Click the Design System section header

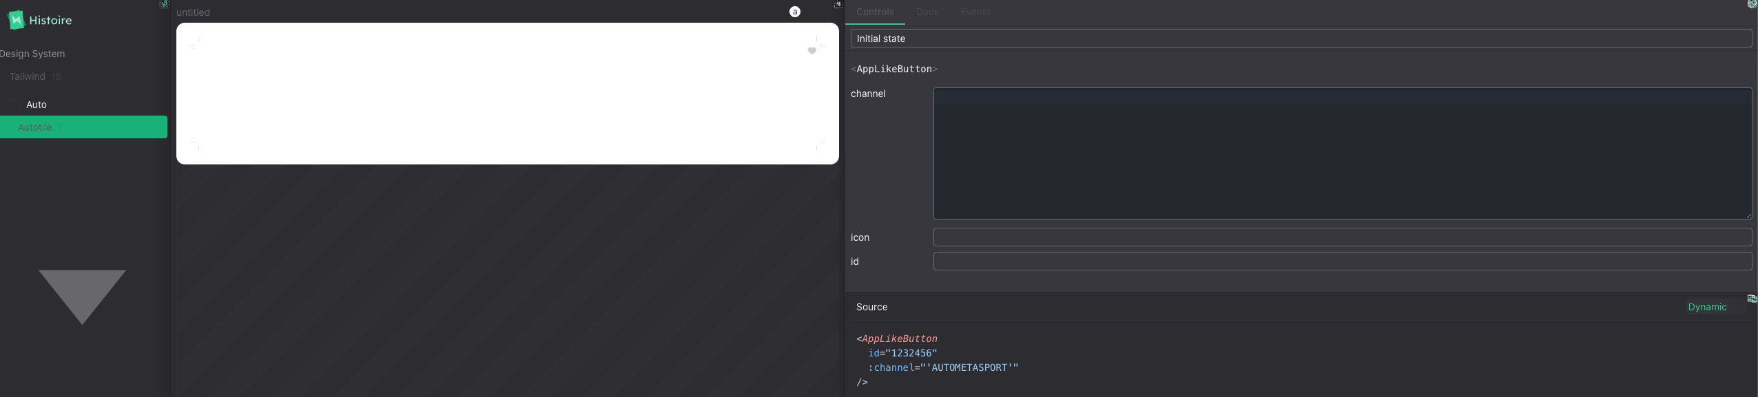pyautogui.click(x=32, y=54)
